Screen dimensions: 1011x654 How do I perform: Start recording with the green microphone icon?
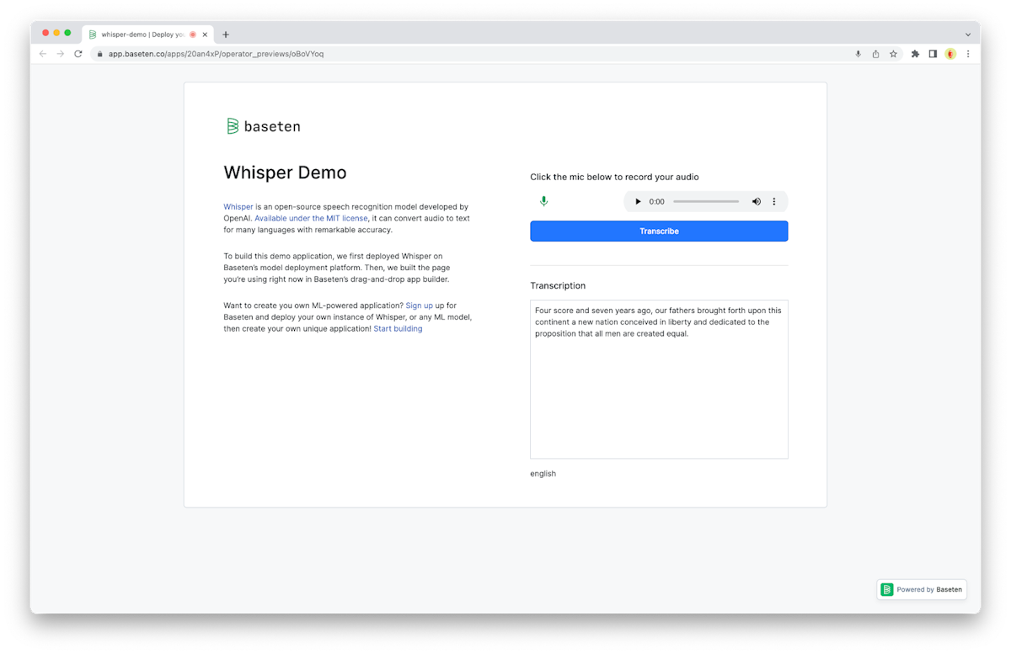pyautogui.click(x=544, y=201)
